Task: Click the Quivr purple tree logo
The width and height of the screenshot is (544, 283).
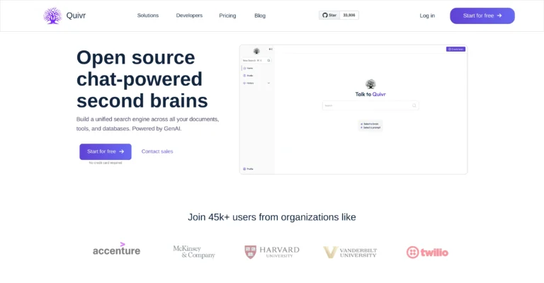Action: [52, 16]
